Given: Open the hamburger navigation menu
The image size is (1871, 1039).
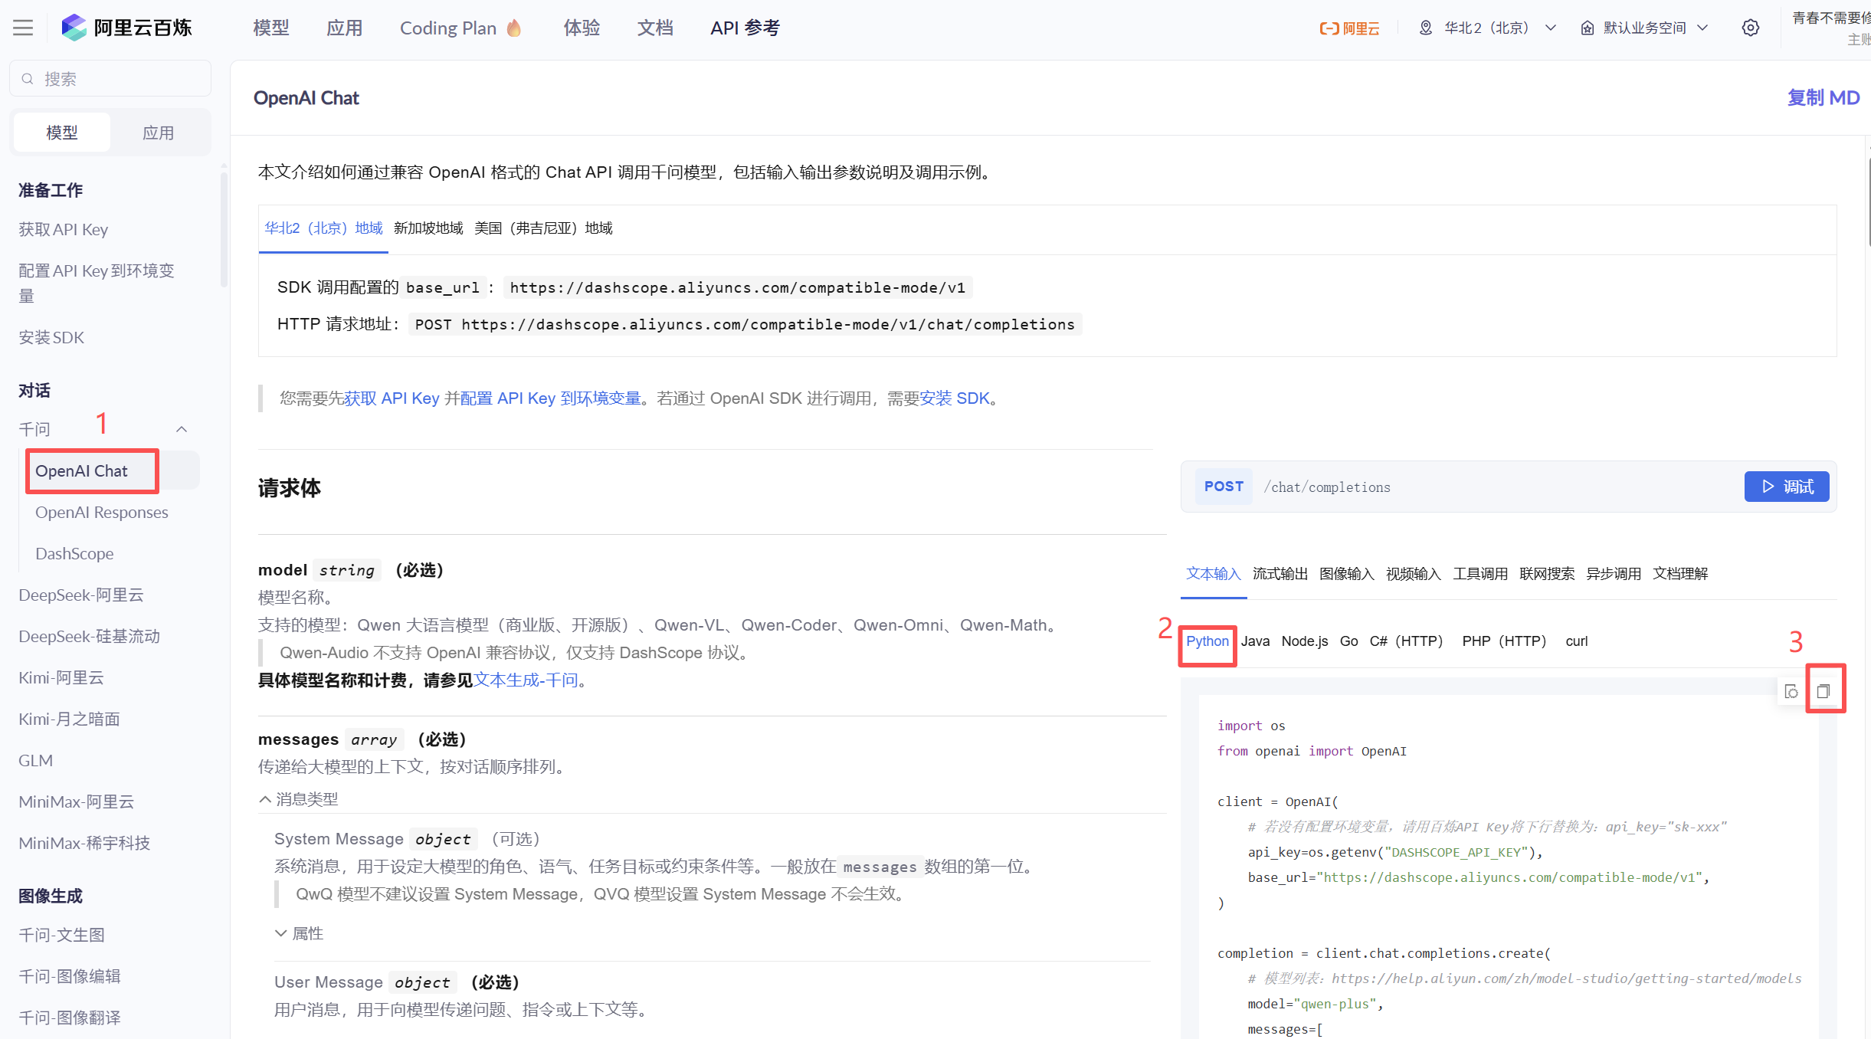Looking at the screenshot, I should [23, 28].
